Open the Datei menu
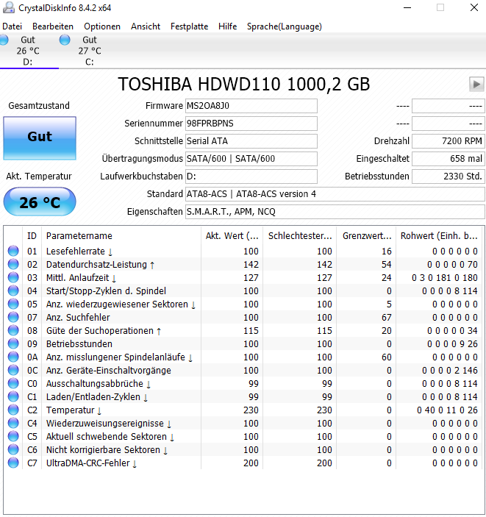The width and height of the screenshot is (486, 517). coord(12,26)
